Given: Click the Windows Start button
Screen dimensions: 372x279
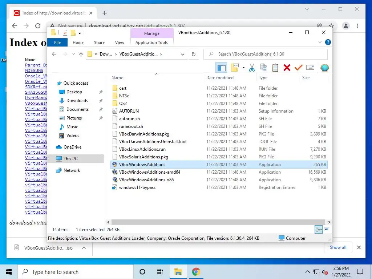Looking at the screenshot, I should coord(9,272).
